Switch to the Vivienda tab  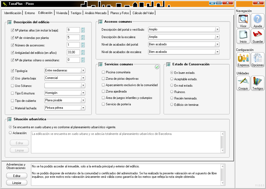61,13
